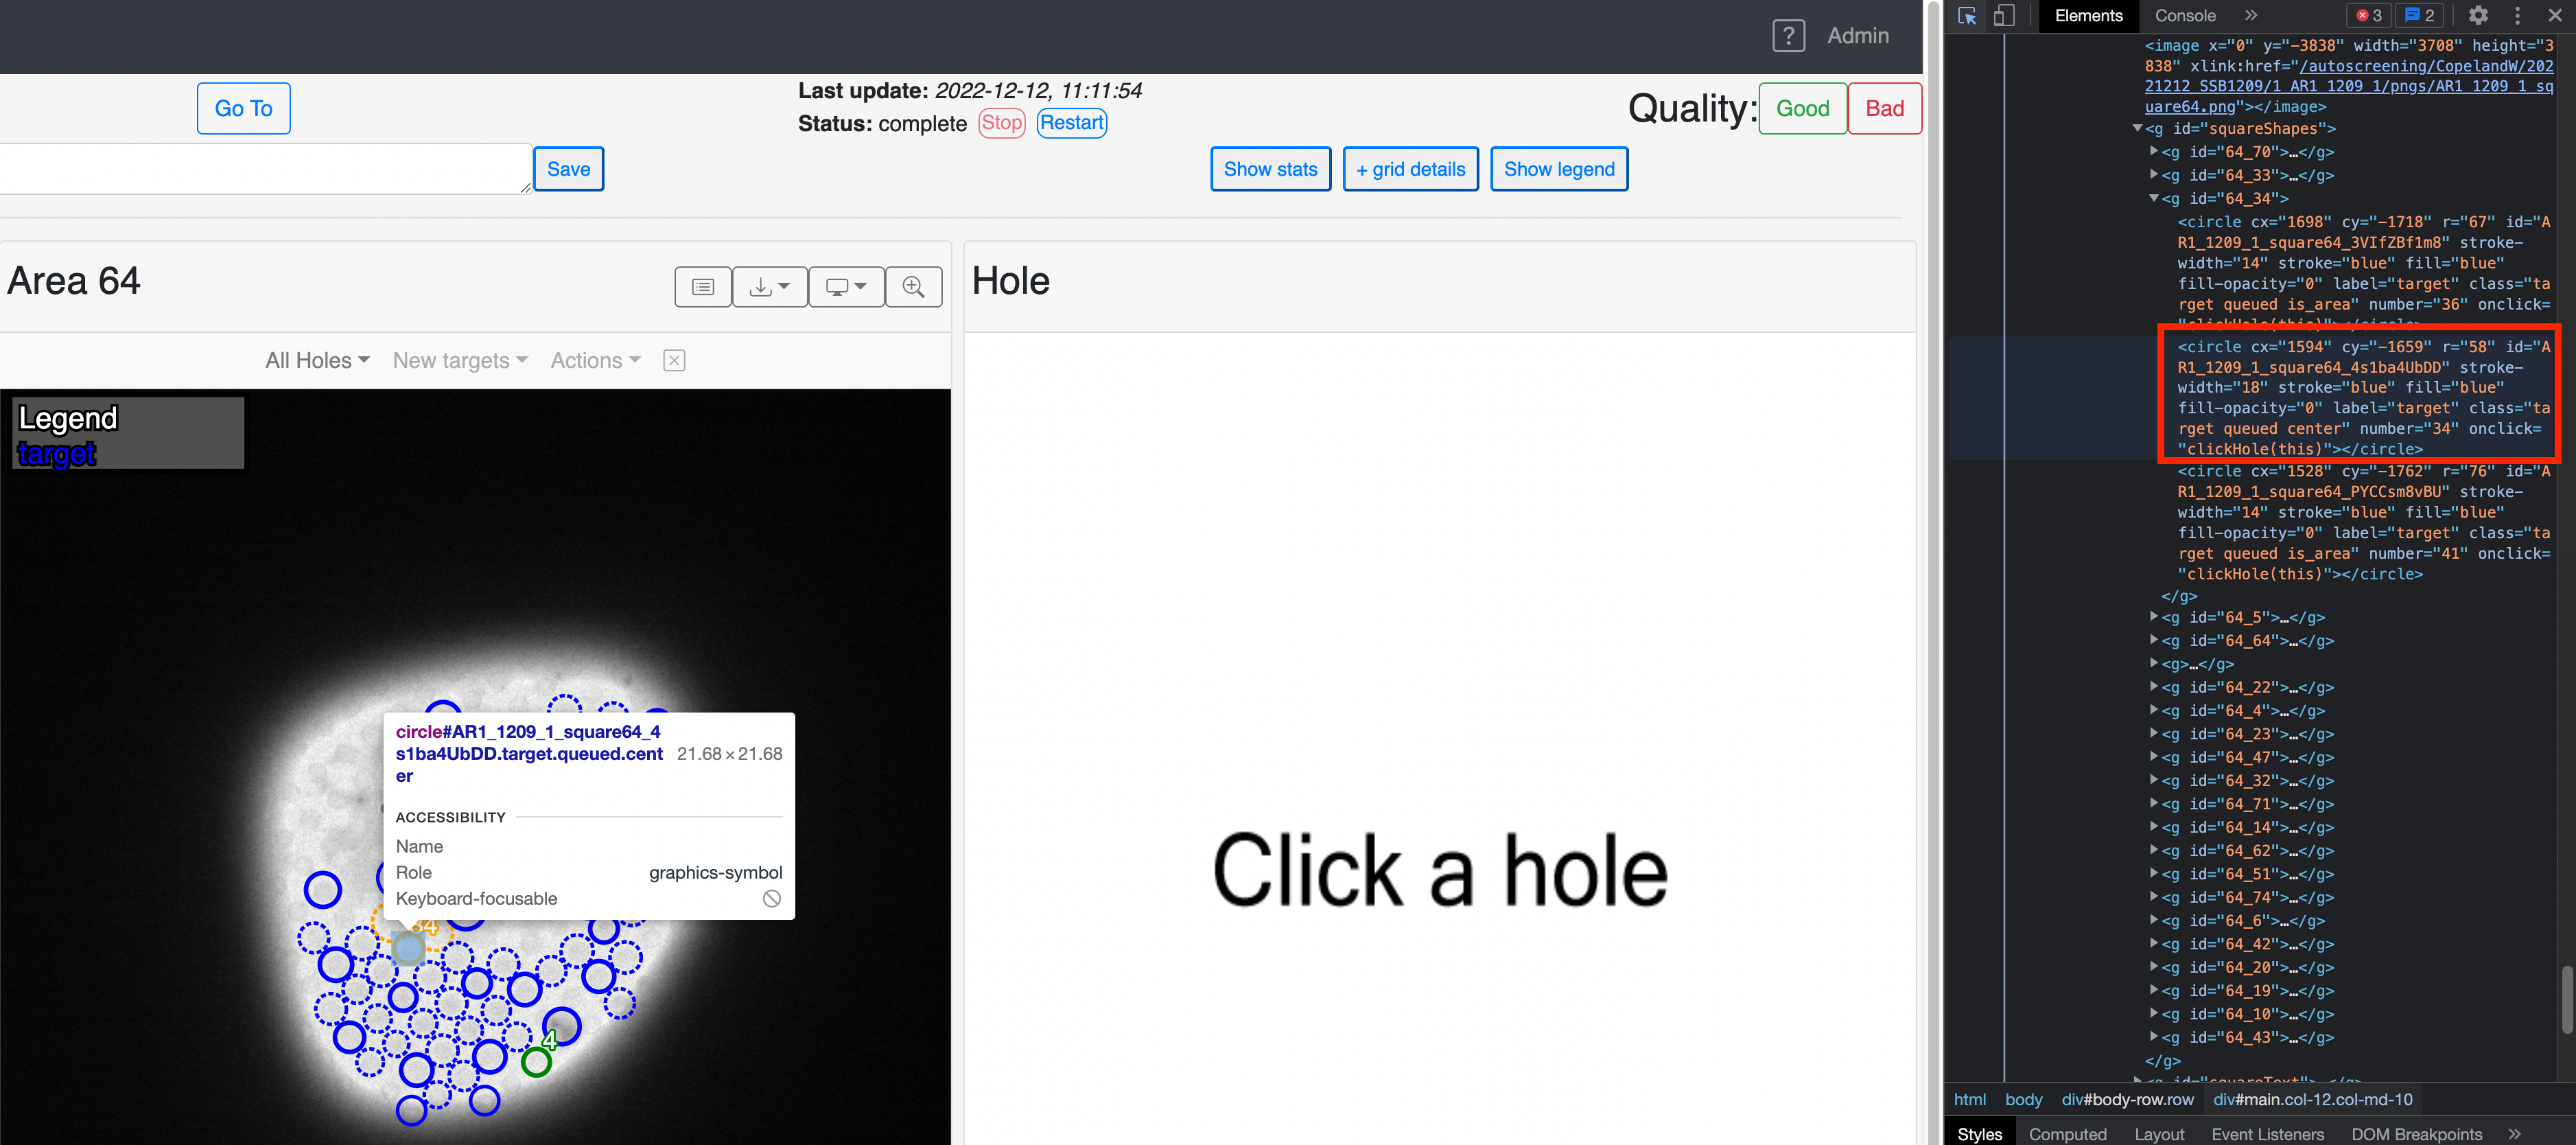Screen dimensions: 2576x1145
Task: Toggle DevTools device toolbar icon
Action: [x=2004, y=15]
